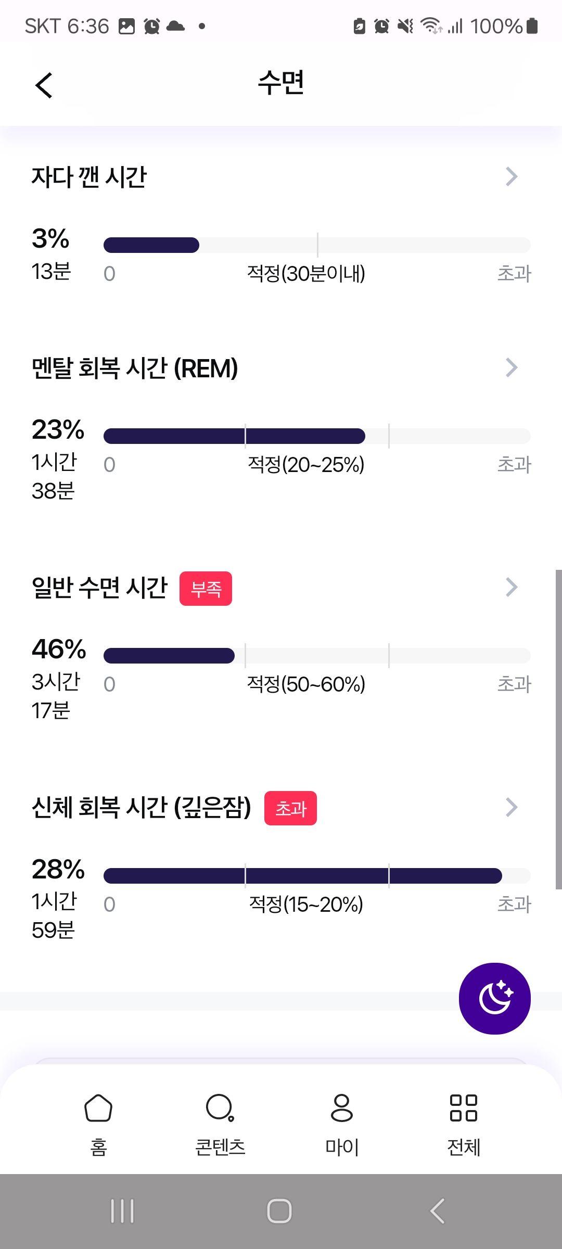The image size is (562, 1249).
Task: Click the right-side vertical scrollbar
Action: point(558,730)
